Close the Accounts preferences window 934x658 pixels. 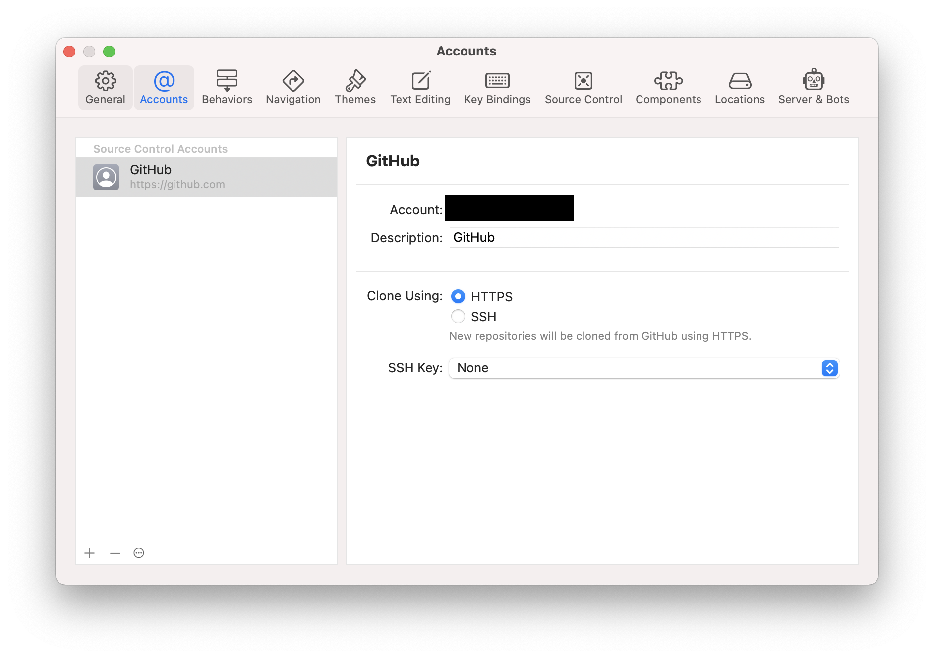tap(69, 52)
